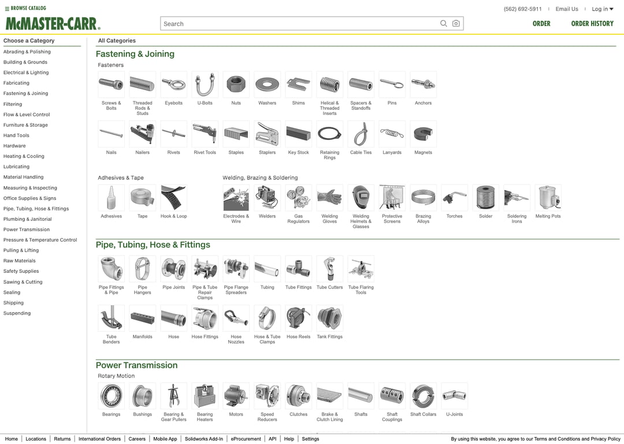
Task: Choose the U-Bolts icon
Action: coord(205,84)
